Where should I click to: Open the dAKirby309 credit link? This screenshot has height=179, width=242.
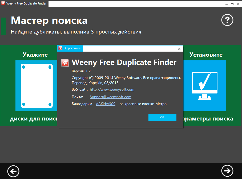106,104
